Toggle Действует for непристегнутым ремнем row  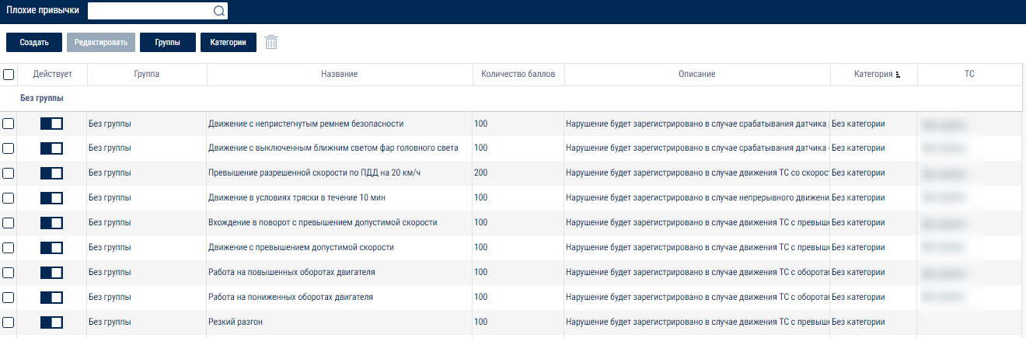pyautogui.click(x=51, y=124)
